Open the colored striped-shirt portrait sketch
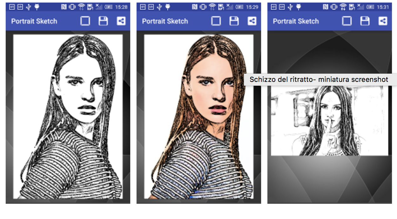 click(x=199, y=116)
